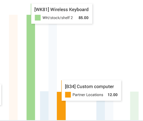
Task: Click the faded green bar at far right
Action: 134,106
